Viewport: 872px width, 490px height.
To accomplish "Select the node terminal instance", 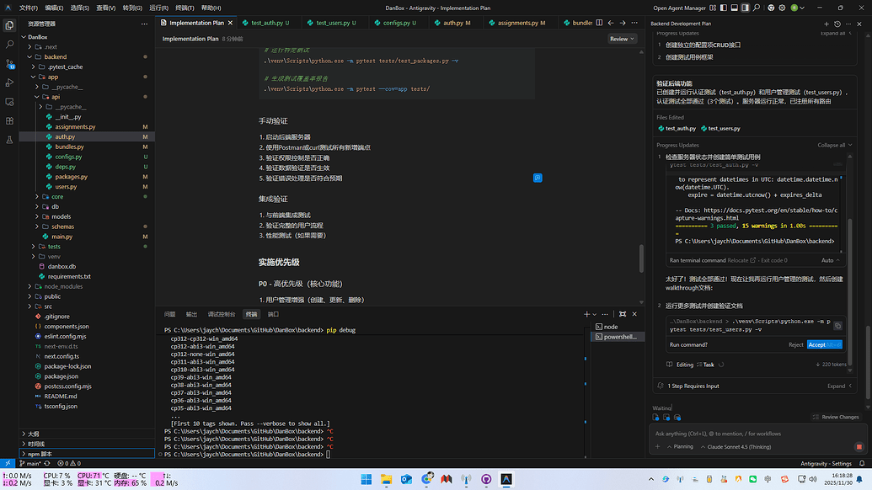I will tap(617, 327).
